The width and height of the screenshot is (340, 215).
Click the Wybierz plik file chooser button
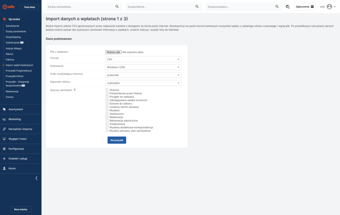tap(113, 52)
